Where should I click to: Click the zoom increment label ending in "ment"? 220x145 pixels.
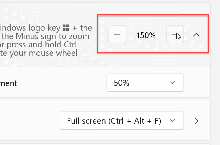coord(9,83)
